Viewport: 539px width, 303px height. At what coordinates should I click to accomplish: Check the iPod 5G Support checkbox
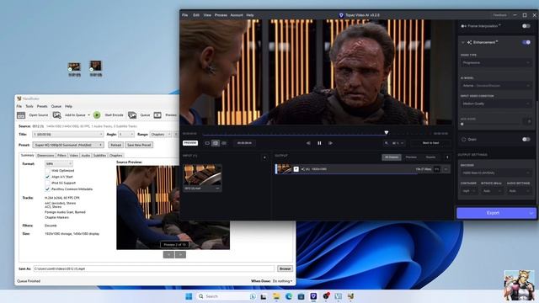point(47,183)
